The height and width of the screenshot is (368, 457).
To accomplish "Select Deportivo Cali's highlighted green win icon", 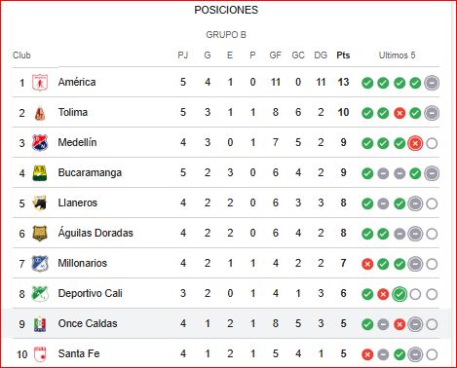I will tap(400, 294).
